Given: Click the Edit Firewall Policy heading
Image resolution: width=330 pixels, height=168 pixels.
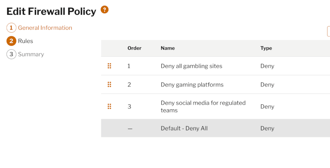Looking at the screenshot, I should click(x=51, y=11).
